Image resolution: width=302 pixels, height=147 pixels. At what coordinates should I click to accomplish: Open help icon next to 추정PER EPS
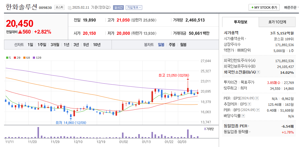click(x=249, y=104)
